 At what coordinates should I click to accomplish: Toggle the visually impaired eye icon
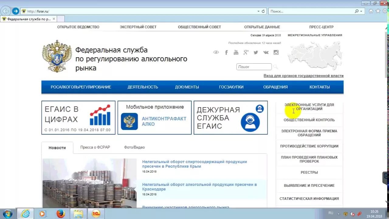click(216, 52)
